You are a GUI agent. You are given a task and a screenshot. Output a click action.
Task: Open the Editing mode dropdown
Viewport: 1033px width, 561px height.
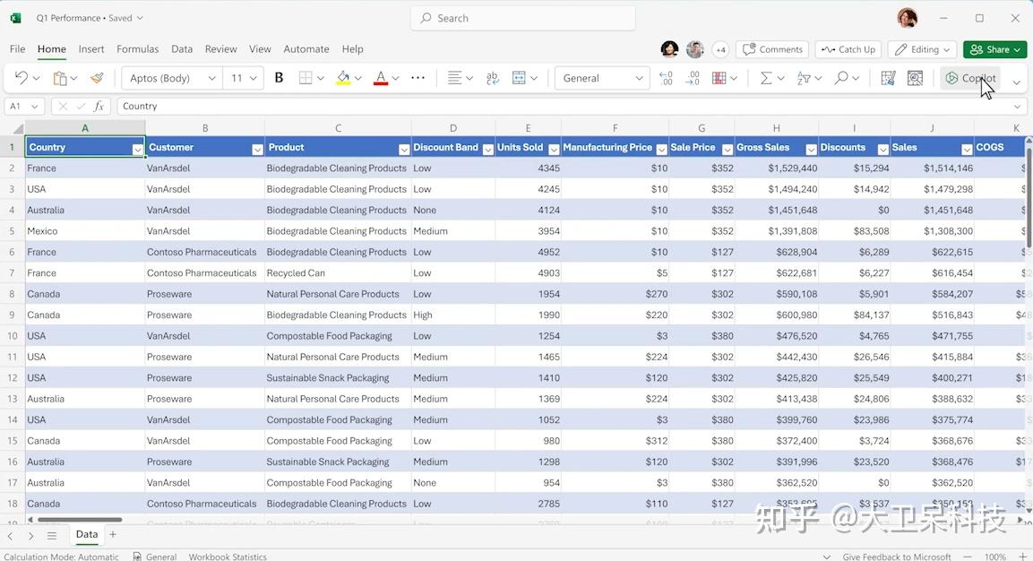pos(922,49)
